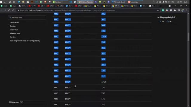The image size is (191, 107).
Task: Switch to the Download browser tab
Action: 143,6
